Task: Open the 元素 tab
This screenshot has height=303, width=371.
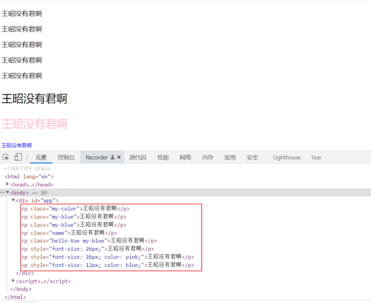Action: coord(41,157)
